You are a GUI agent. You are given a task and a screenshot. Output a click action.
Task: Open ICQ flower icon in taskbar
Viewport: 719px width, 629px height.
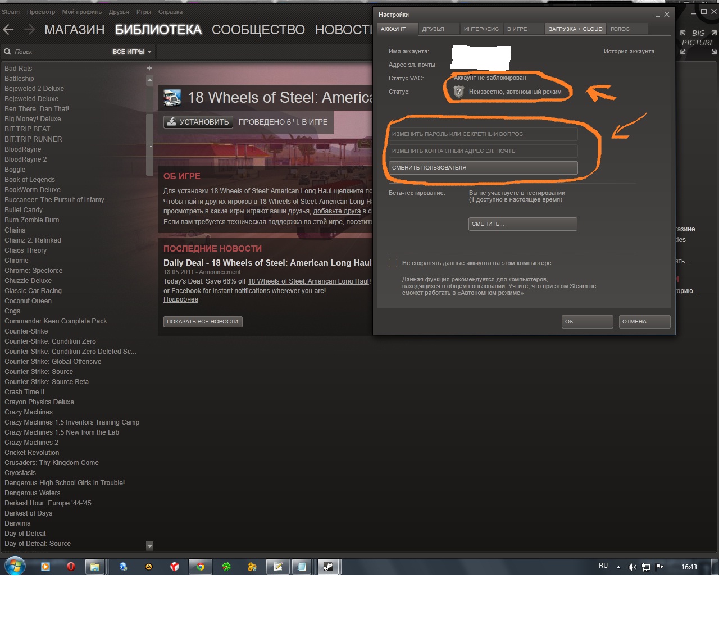pyautogui.click(x=226, y=567)
